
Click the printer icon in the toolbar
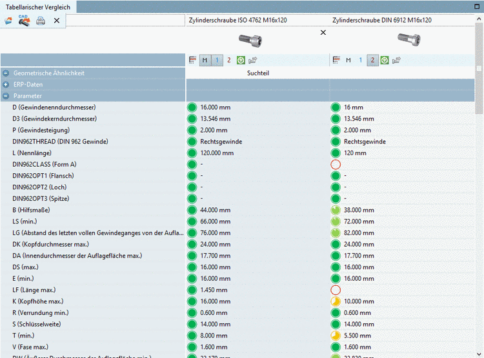41,21
